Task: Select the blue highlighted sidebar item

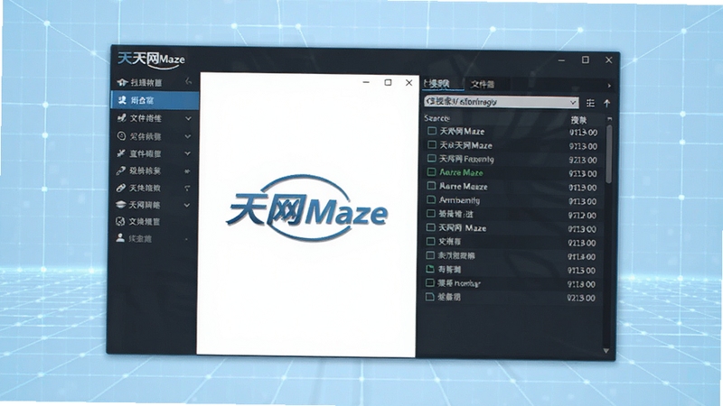Action: click(155, 100)
